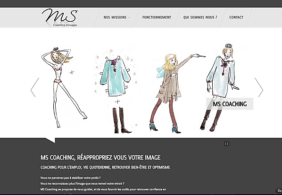Screen dimensions: 282x195
Task: Click the sentence about stabilizing votre poids
Action: [x=70, y=178]
